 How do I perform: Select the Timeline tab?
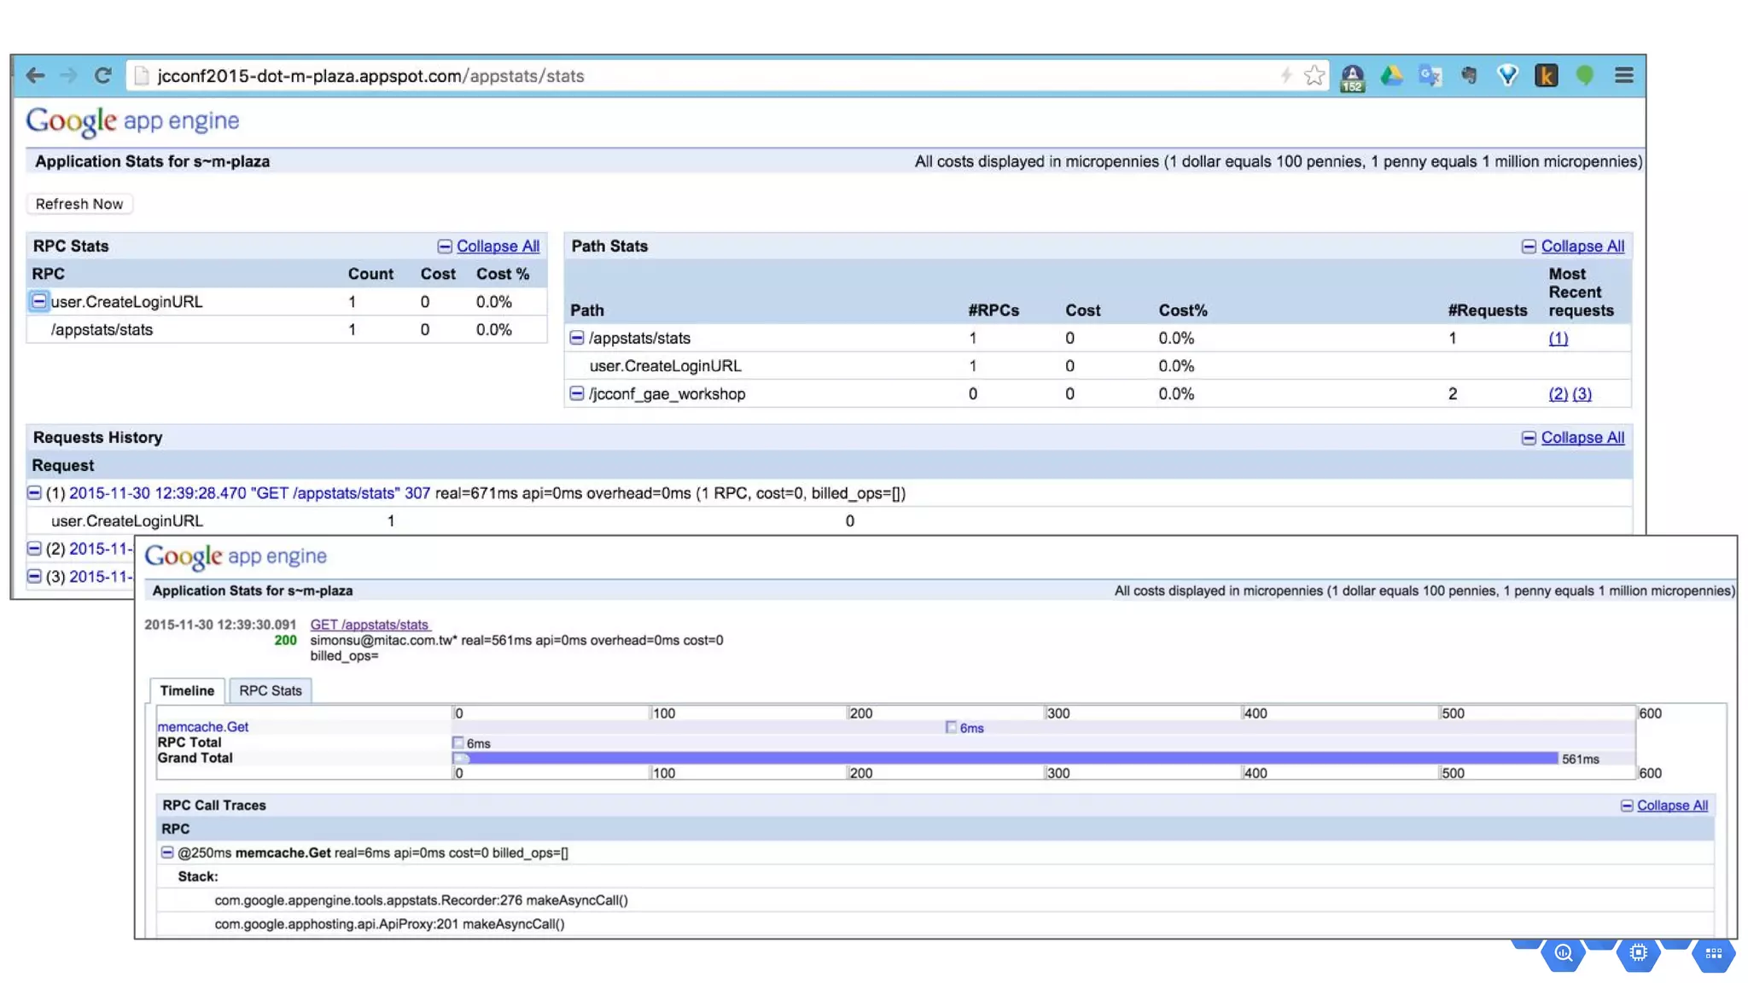(187, 690)
